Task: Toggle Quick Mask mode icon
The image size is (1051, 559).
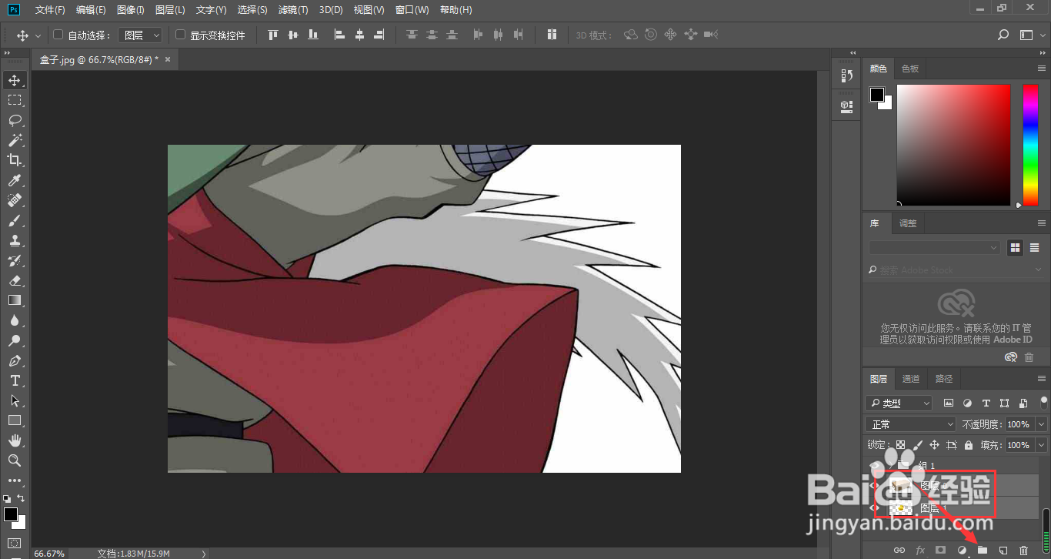Action: coord(15,544)
